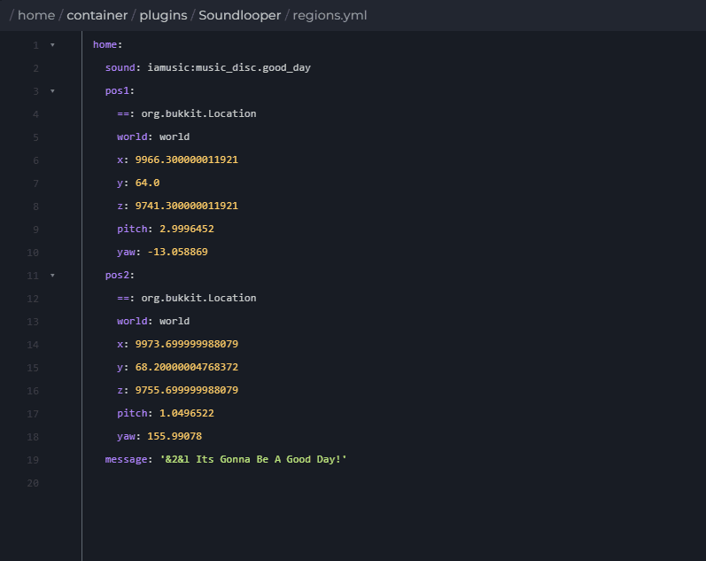Image resolution: width=706 pixels, height=561 pixels.
Task: Open the container breadcrumb folder
Action: (97, 15)
